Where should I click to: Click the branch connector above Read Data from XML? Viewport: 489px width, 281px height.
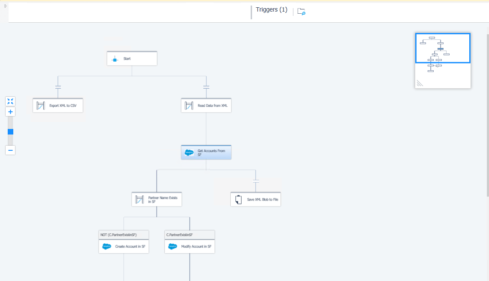click(x=206, y=87)
